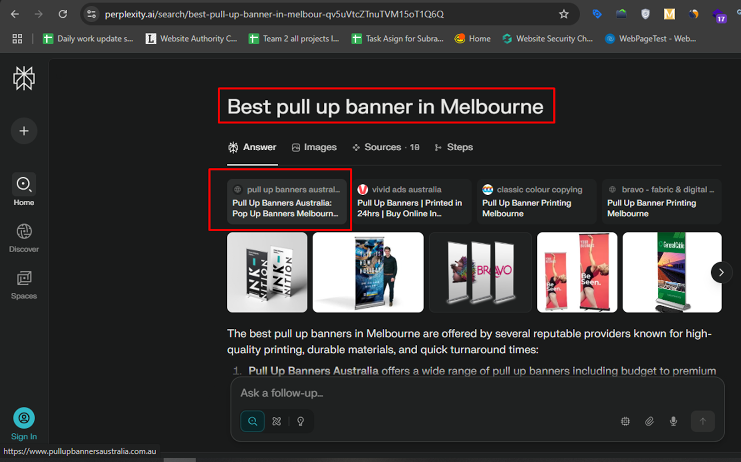The width and height of the screenshot is (741, 462).
Task: Show next images with carousel arrow
Action: tap(721, 272)
